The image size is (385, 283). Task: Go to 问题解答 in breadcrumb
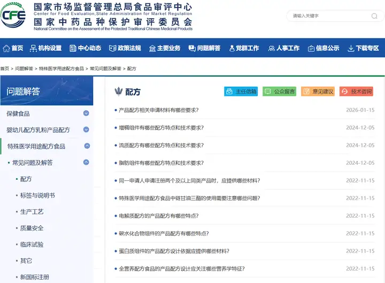[x=24, y=68]
